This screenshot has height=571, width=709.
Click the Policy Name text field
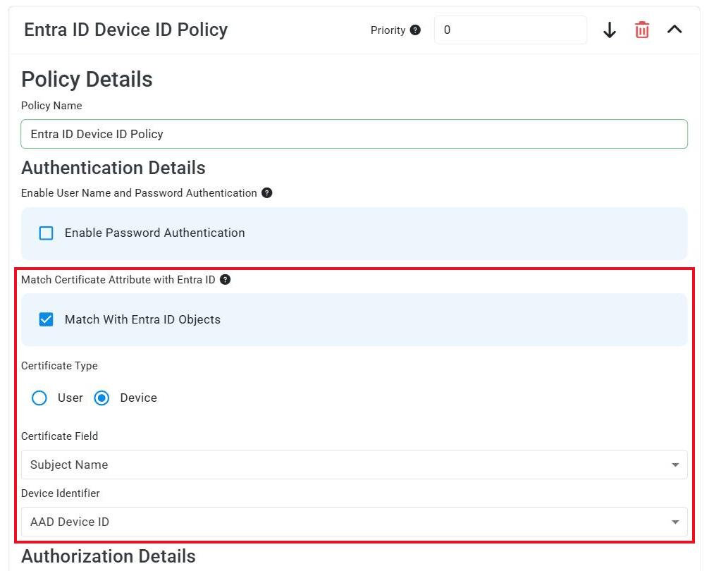[x=354, y=134]
